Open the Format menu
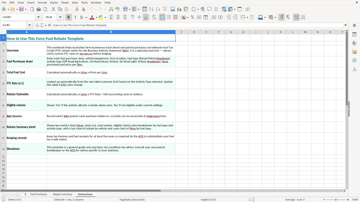Image resolution: width=360 pixels, height=202 pixels. coord(42,2)
